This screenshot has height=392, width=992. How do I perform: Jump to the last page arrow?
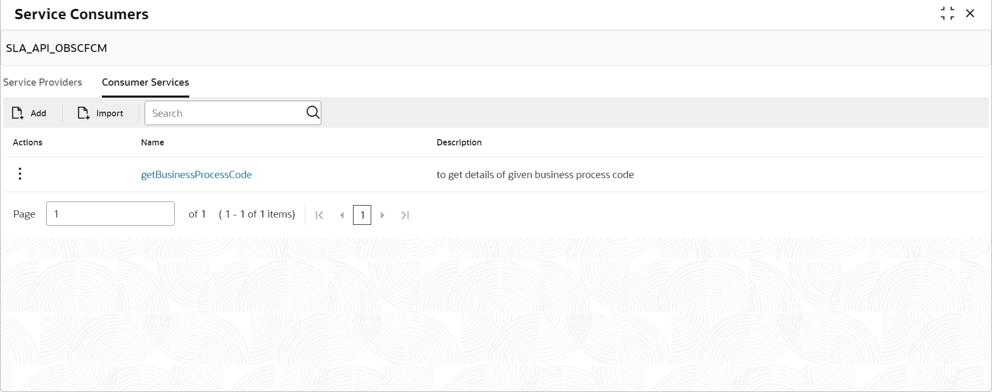pyautogui.click(x=405, y=215)
